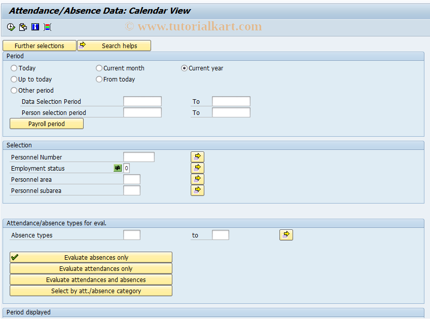Click the Search helps button
The image size is (430, 319).
coord(114,46)
